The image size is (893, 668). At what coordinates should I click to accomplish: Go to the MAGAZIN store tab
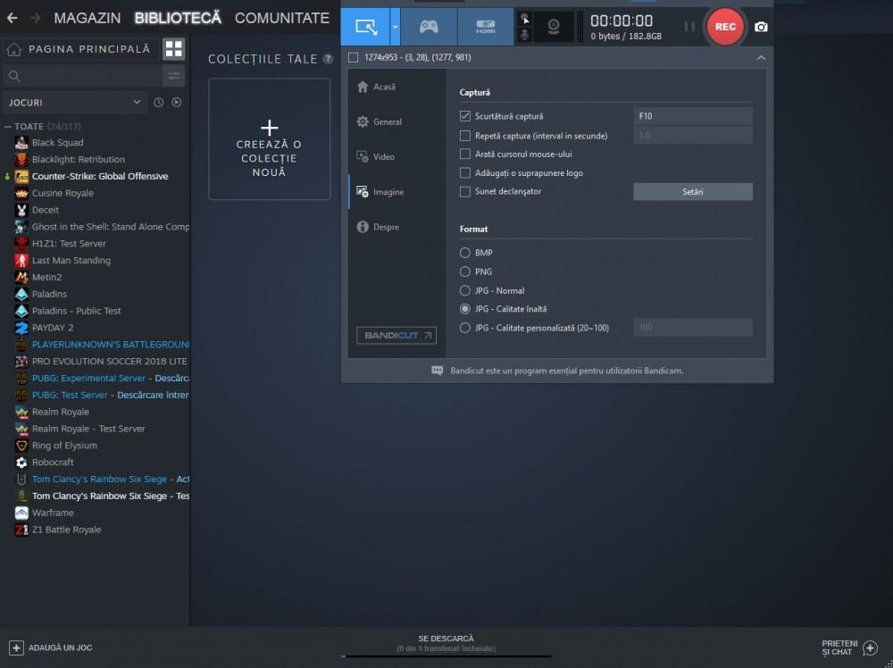pos(87,18)
